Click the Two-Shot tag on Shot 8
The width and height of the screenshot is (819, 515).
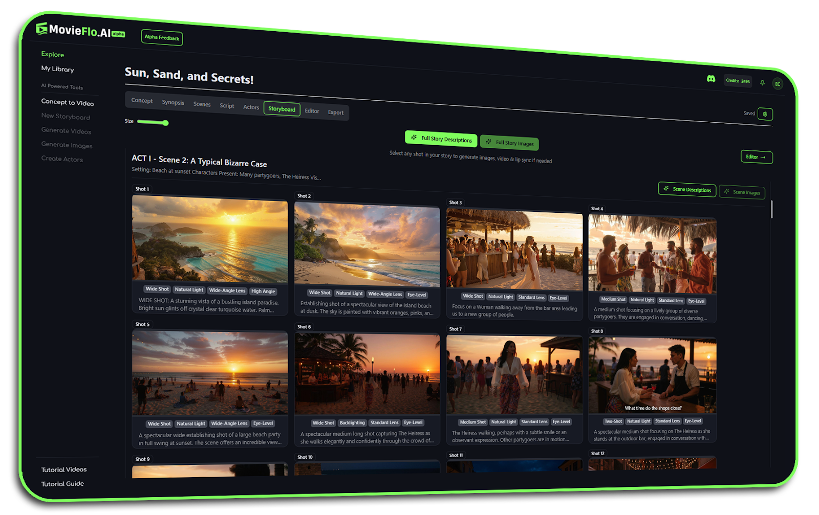613,421
